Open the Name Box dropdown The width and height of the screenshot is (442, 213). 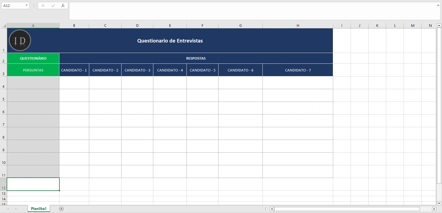click(27, 6)
